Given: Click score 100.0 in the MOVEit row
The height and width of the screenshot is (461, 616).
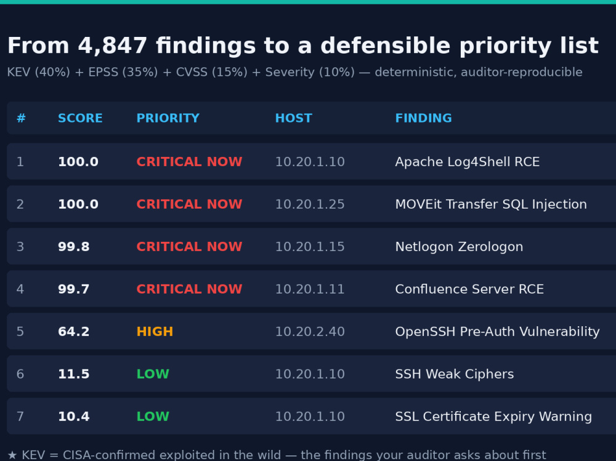Looking at the screenshot, I should [x=78, y=204].
